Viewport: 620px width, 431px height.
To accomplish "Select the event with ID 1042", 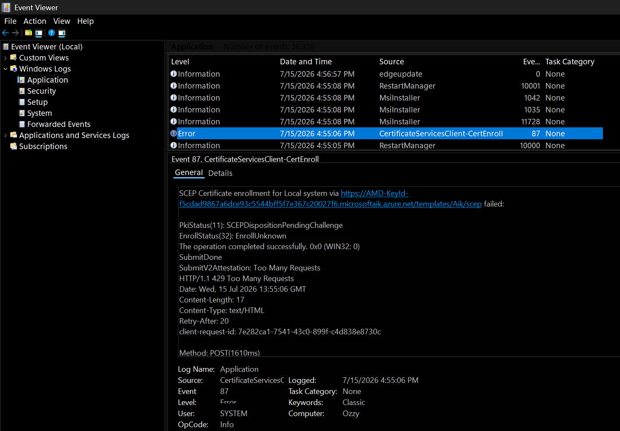I will coord(386,98).
